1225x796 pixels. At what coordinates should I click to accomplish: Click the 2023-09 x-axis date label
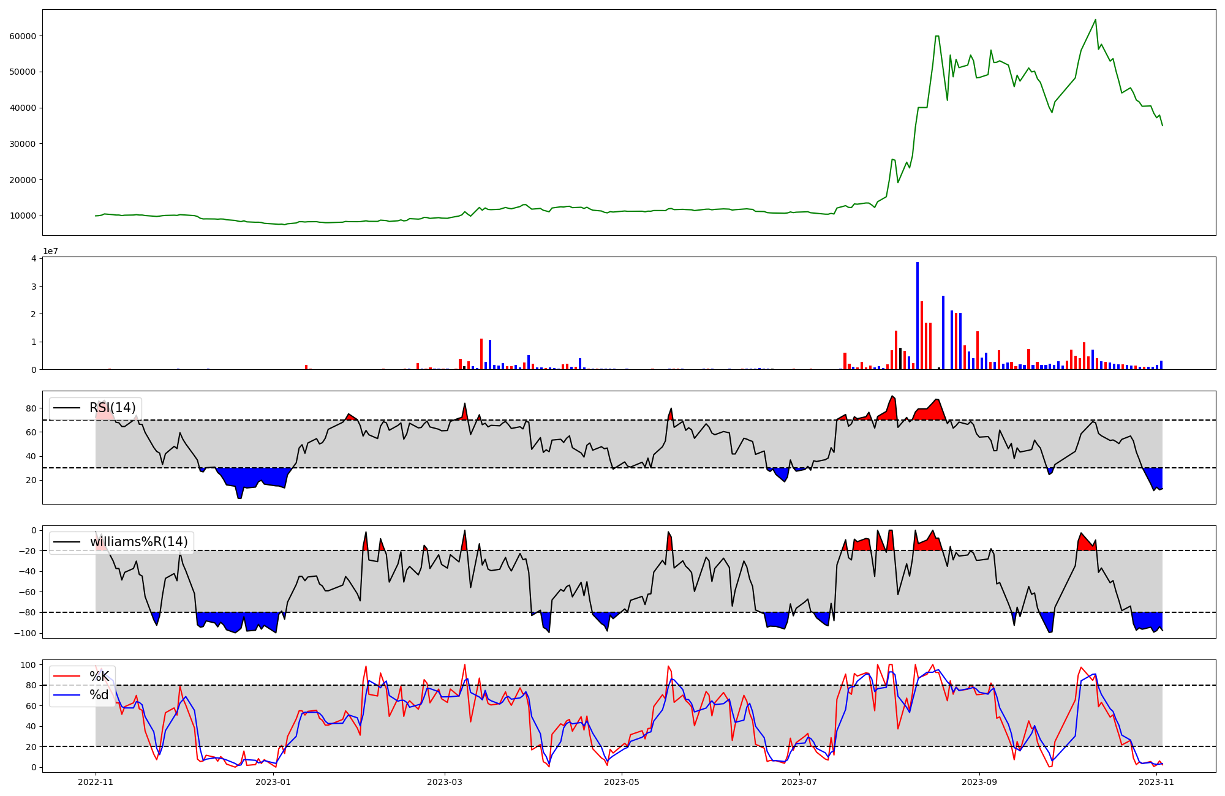pyautogui.click(x=979, y=782)
